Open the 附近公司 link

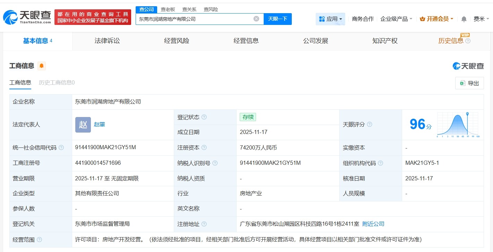(x=373, y=224)
